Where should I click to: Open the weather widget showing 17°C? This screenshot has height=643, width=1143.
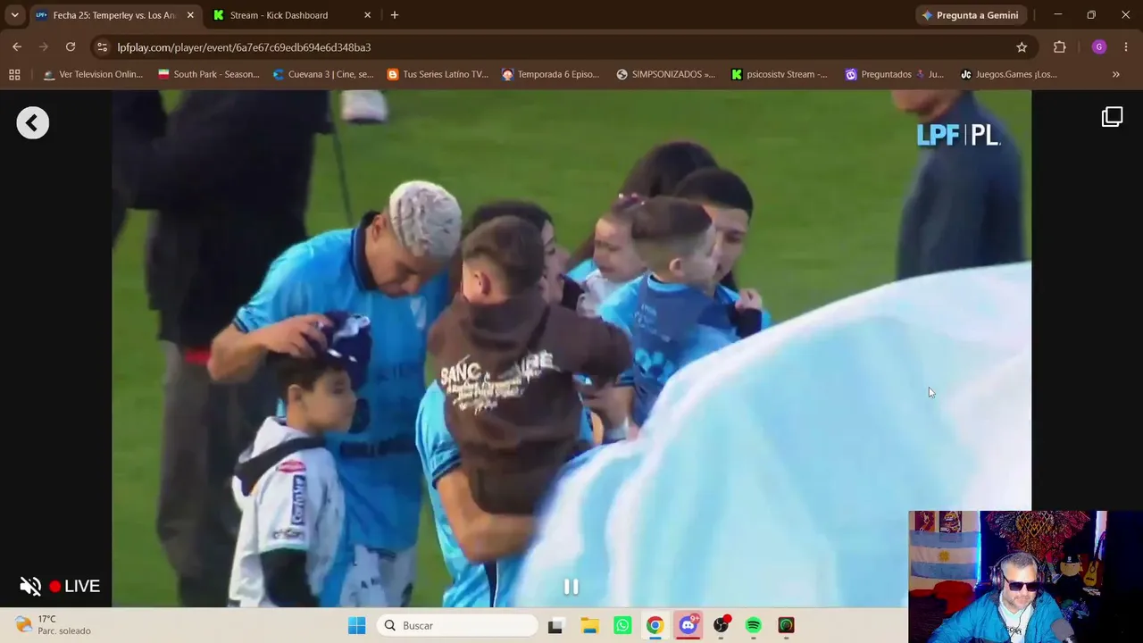pyautogui.click(x=54, y=625)
